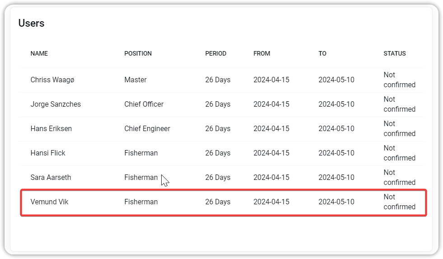443x259 pixels.
Task: Click Hansi Flick's Not confirmed status
Action: (399, 153)
